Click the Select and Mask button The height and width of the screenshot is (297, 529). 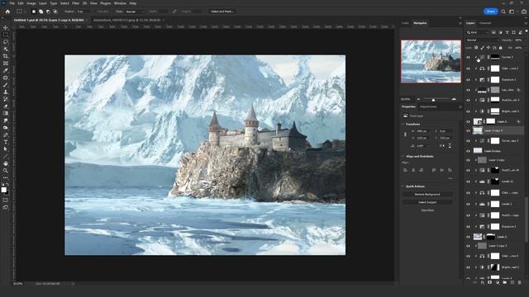point(222,12)
